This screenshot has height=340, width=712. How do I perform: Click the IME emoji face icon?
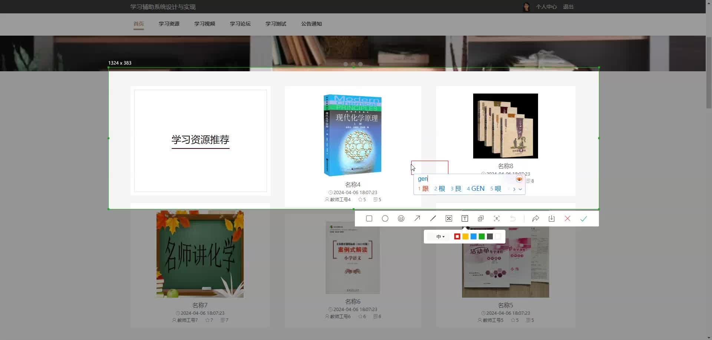tap(519, 179)
